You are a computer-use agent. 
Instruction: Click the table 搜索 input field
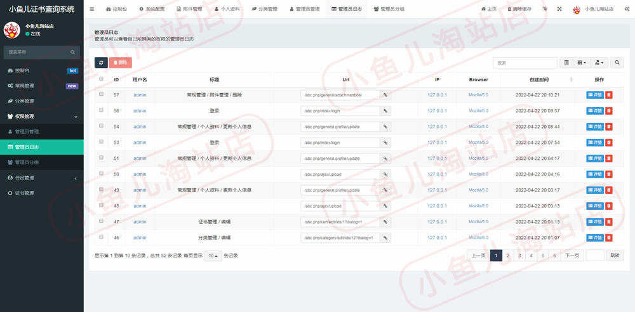coord(525,63)
